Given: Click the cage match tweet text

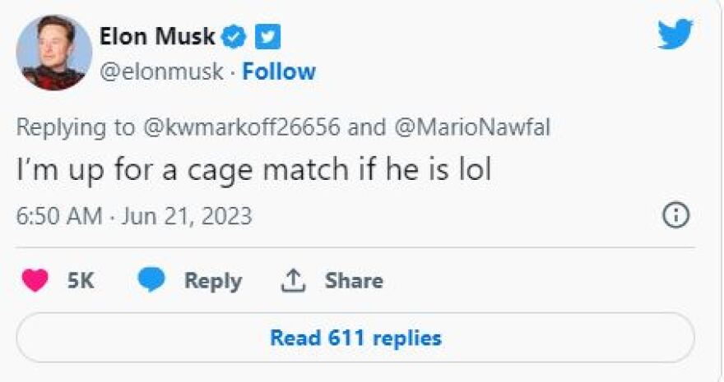Looking at the screenshot, I should tap(253, 173).
